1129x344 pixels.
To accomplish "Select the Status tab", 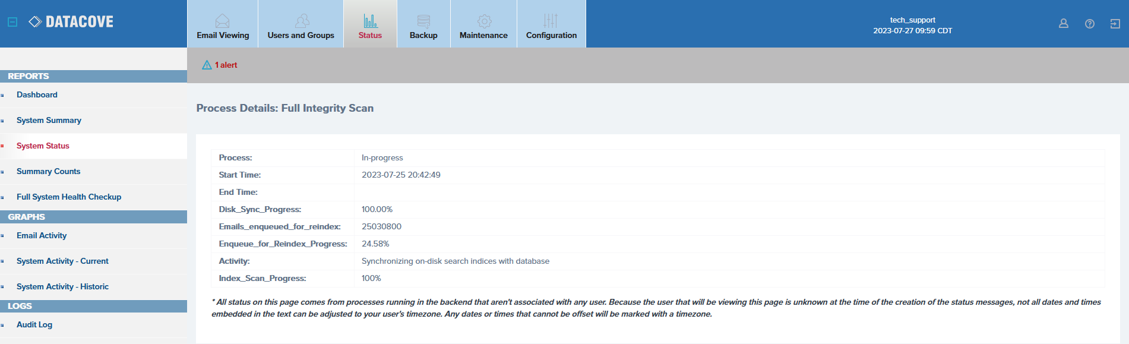I will [370, 25].
